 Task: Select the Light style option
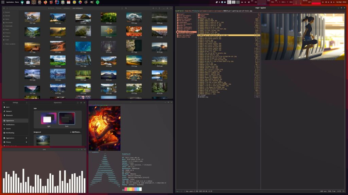49,119
